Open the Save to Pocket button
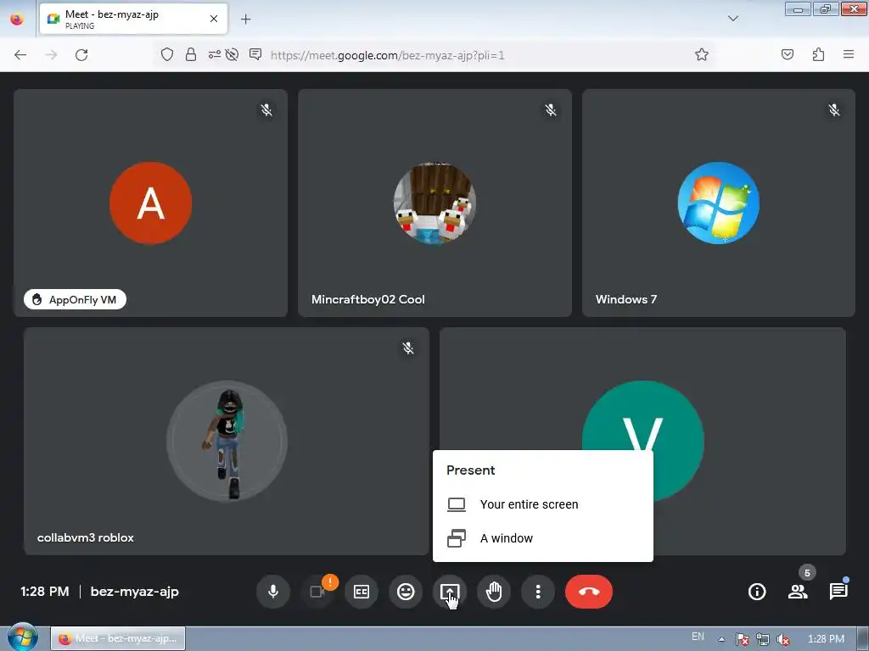Viewport: 869px width, 651px height. [788, 54]
